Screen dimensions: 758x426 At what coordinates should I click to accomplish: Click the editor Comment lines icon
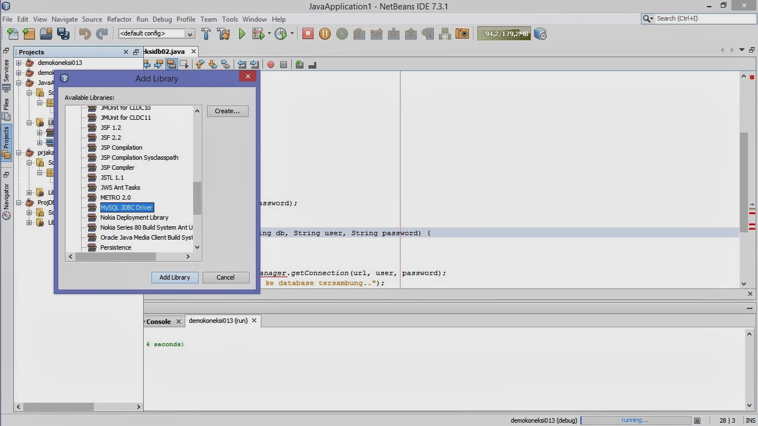[300, 64]
